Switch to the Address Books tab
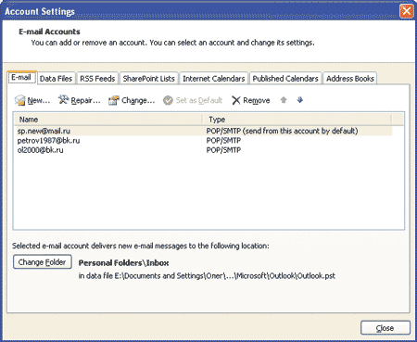Viewport: 417px width, 342px height. 350,79
